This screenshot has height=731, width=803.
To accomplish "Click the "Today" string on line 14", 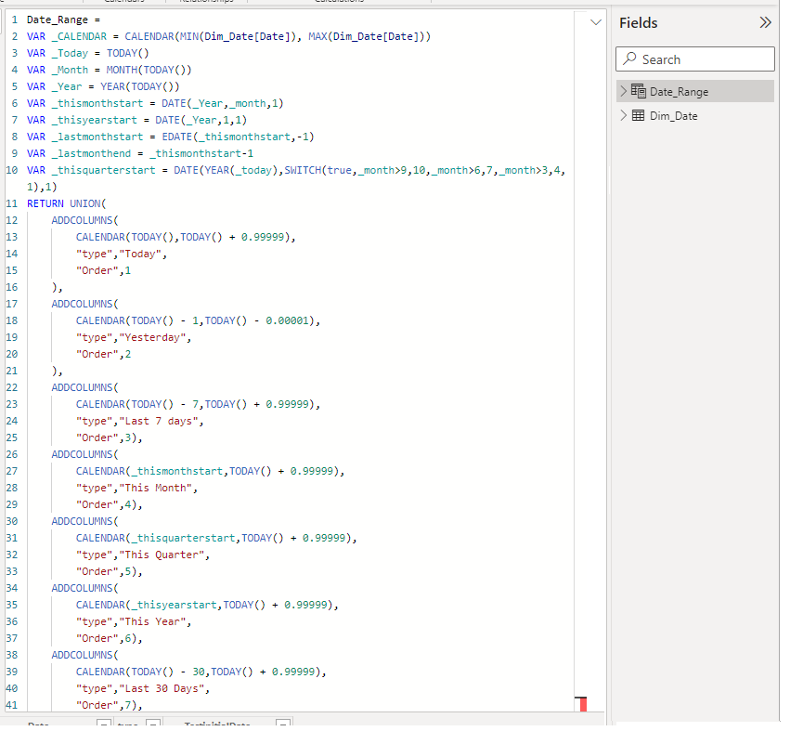I will [x=140, y=255].
